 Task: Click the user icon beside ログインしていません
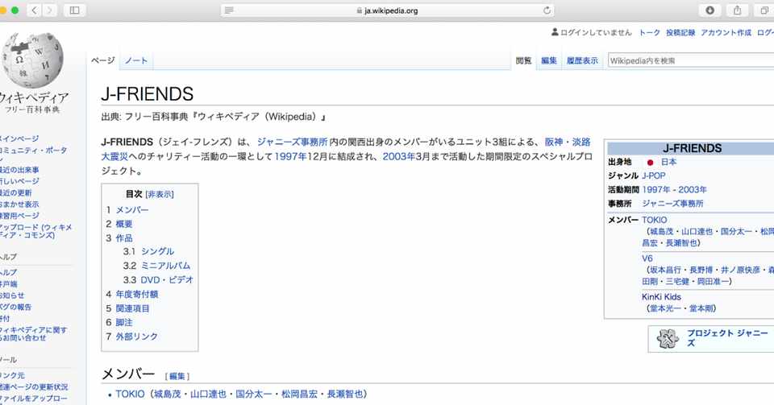[555, 32]
